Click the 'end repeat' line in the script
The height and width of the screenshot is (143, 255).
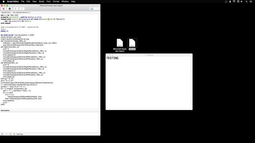6,23
